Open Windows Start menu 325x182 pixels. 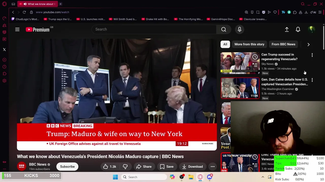pos(115,177)
